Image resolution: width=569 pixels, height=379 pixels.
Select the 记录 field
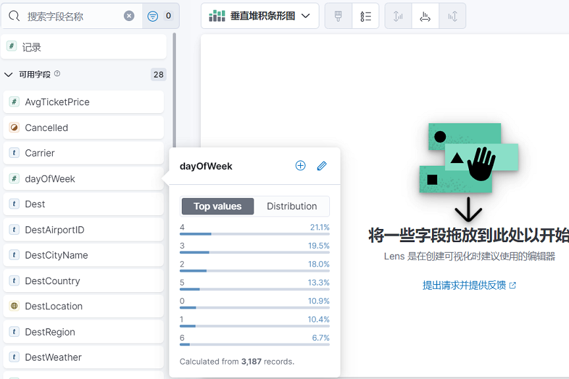click(84, 47)
